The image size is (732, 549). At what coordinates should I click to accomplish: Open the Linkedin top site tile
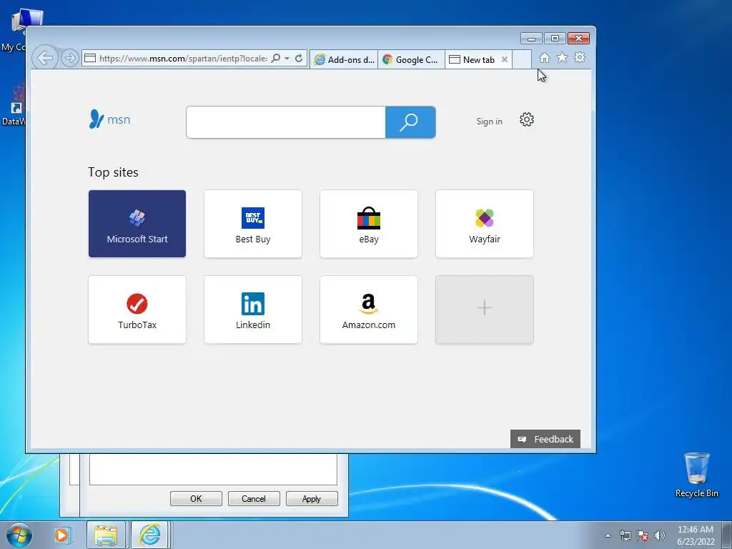253,310
